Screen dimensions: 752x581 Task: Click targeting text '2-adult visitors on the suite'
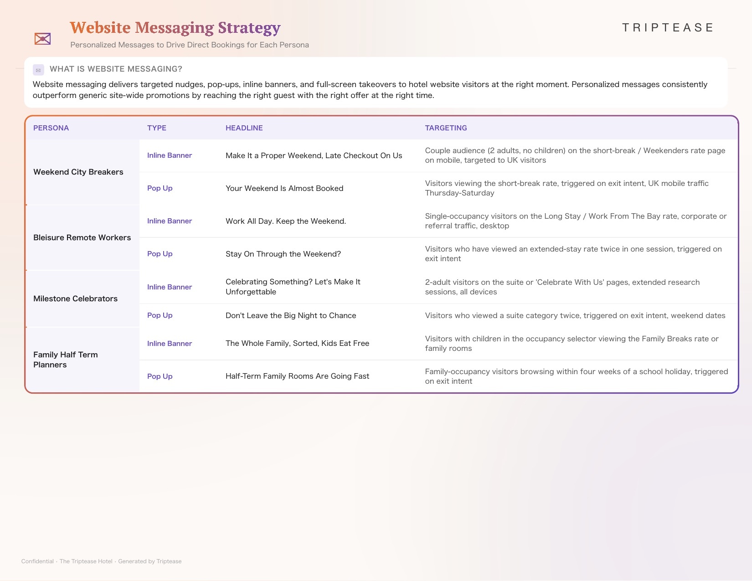pyautogui.click(x=562, y=287)
